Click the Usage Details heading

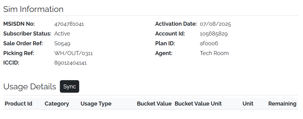coord(29,87)
